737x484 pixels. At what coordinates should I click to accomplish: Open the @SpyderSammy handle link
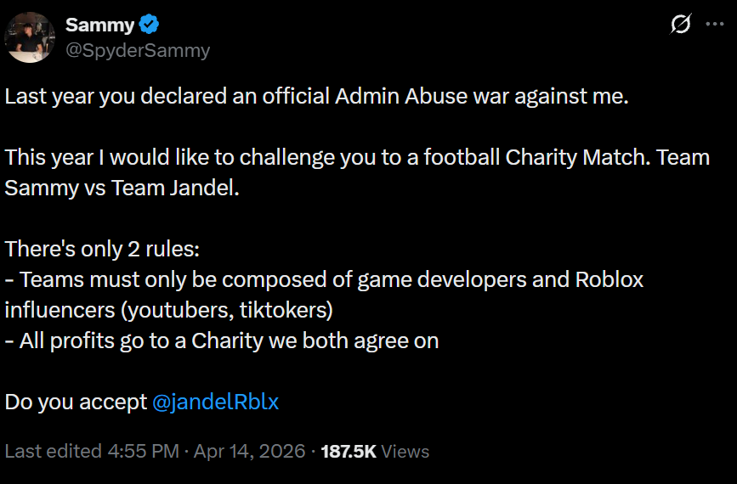(137, 50)
